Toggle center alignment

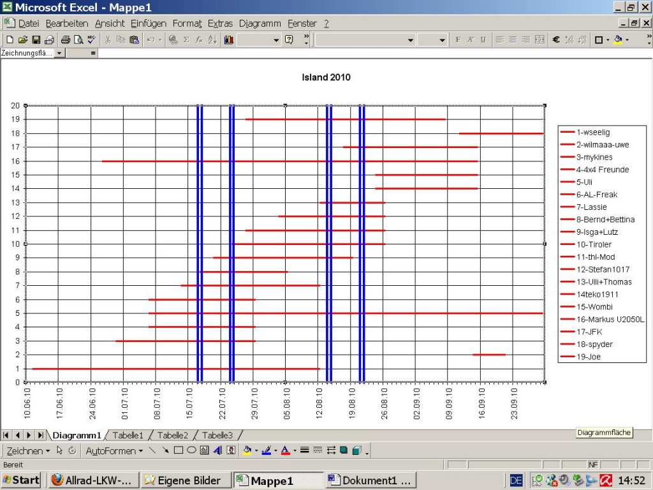513,40
